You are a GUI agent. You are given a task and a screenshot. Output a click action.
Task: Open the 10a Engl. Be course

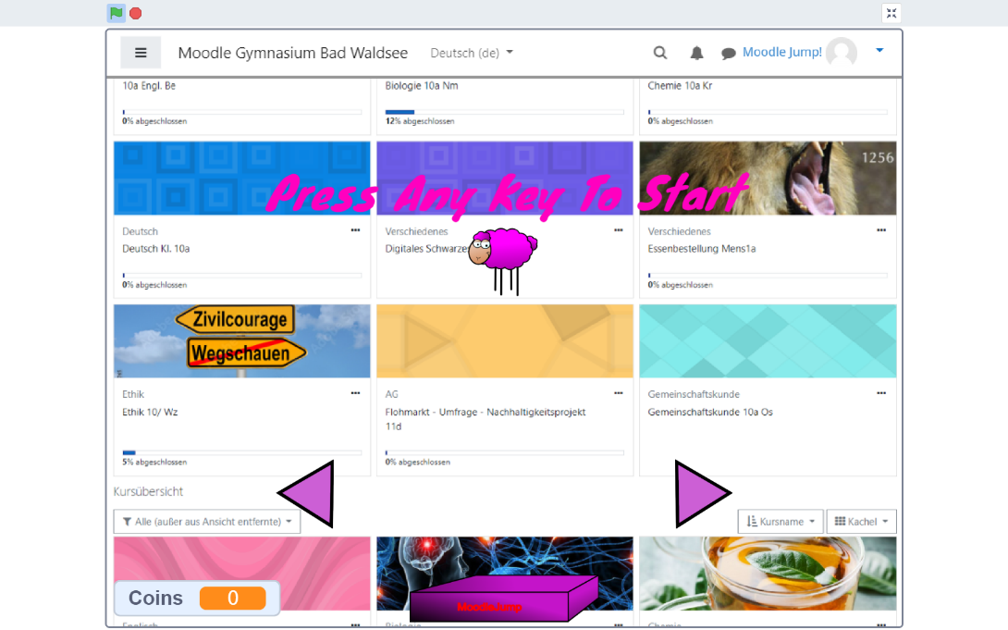[149, 85]
